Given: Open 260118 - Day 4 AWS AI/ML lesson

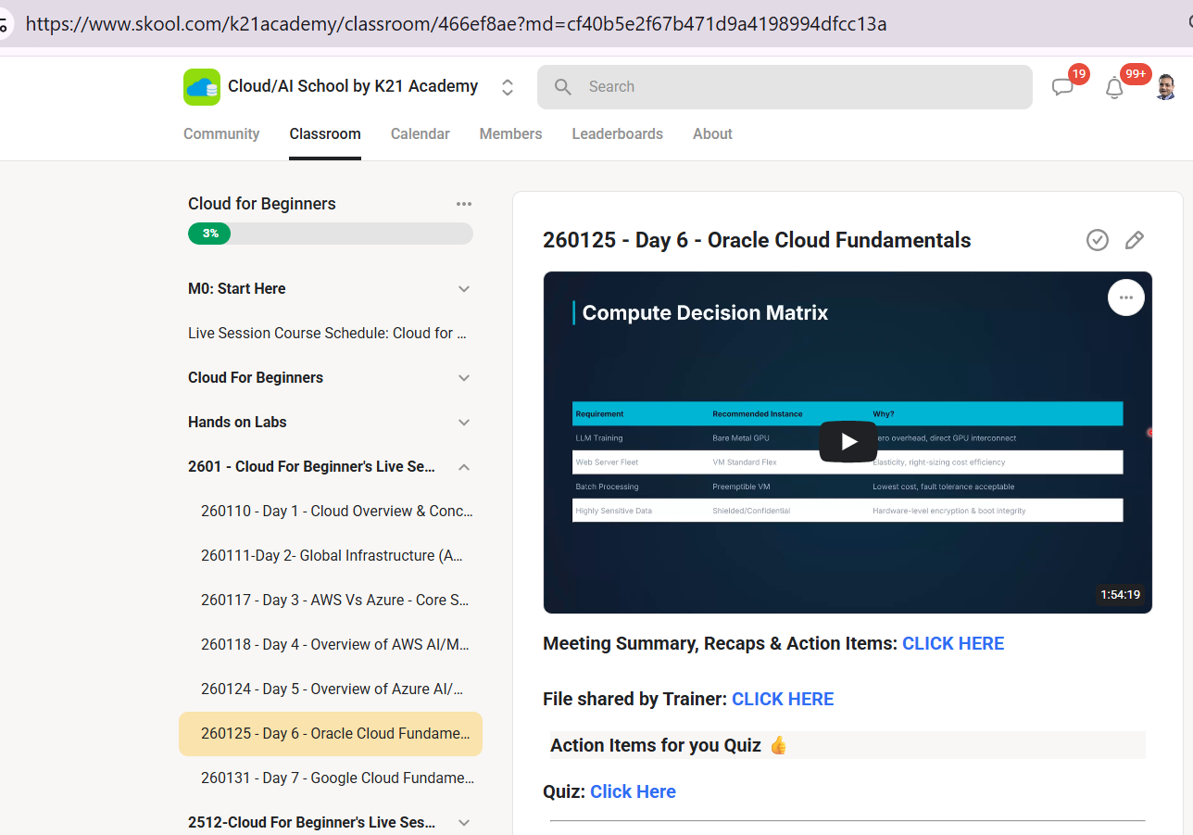Looking at the screenshot, I should [x=331, y=645].
